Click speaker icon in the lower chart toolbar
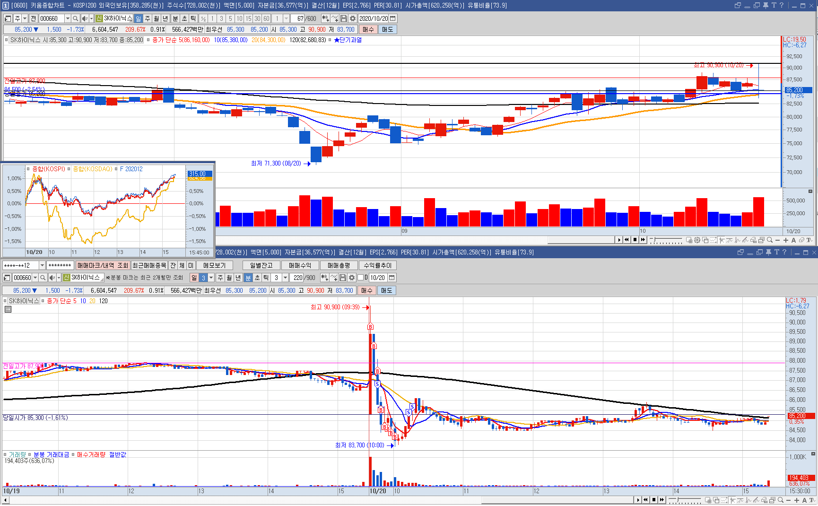 (52, 278)
